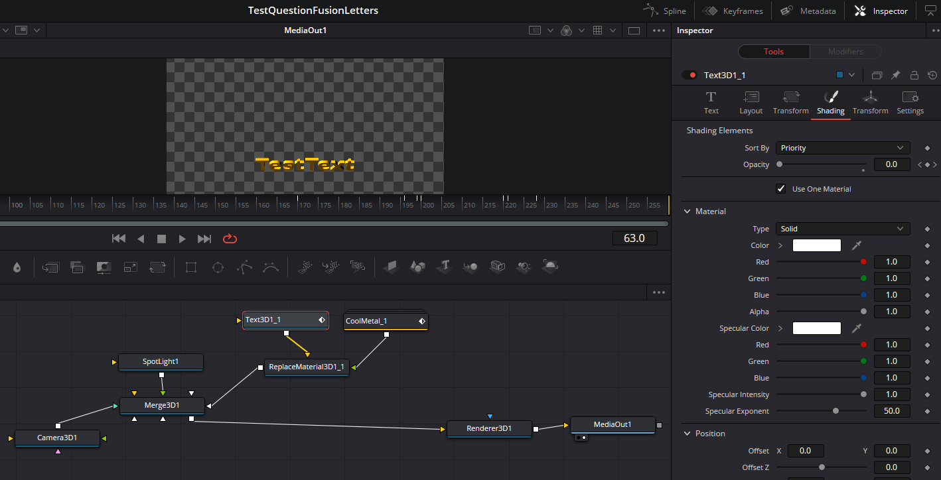
Task: Add a Matte Control node
Action: coord(104,267)
